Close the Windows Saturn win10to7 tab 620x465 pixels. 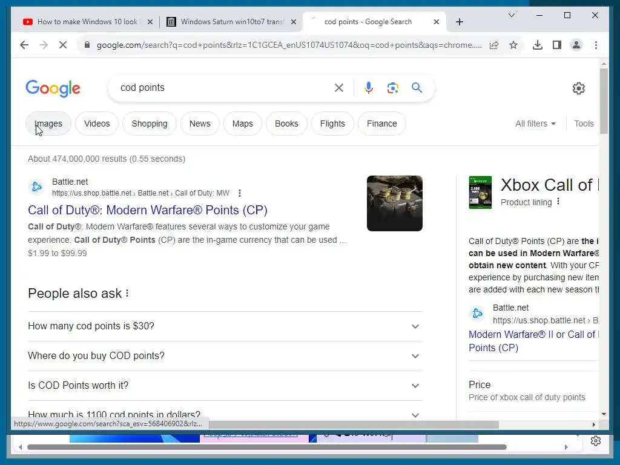(294, 22)
